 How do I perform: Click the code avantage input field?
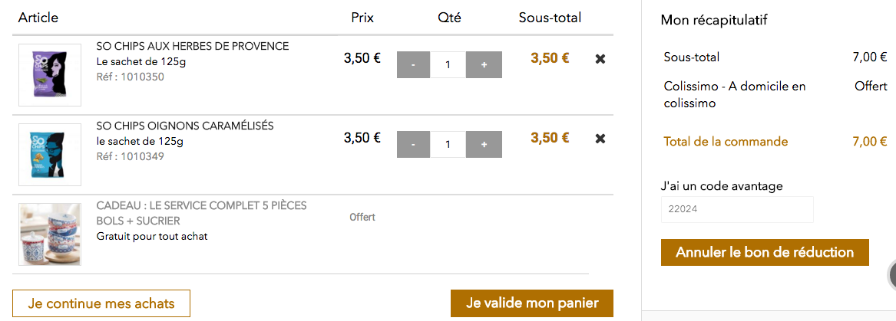coord(736,209)
